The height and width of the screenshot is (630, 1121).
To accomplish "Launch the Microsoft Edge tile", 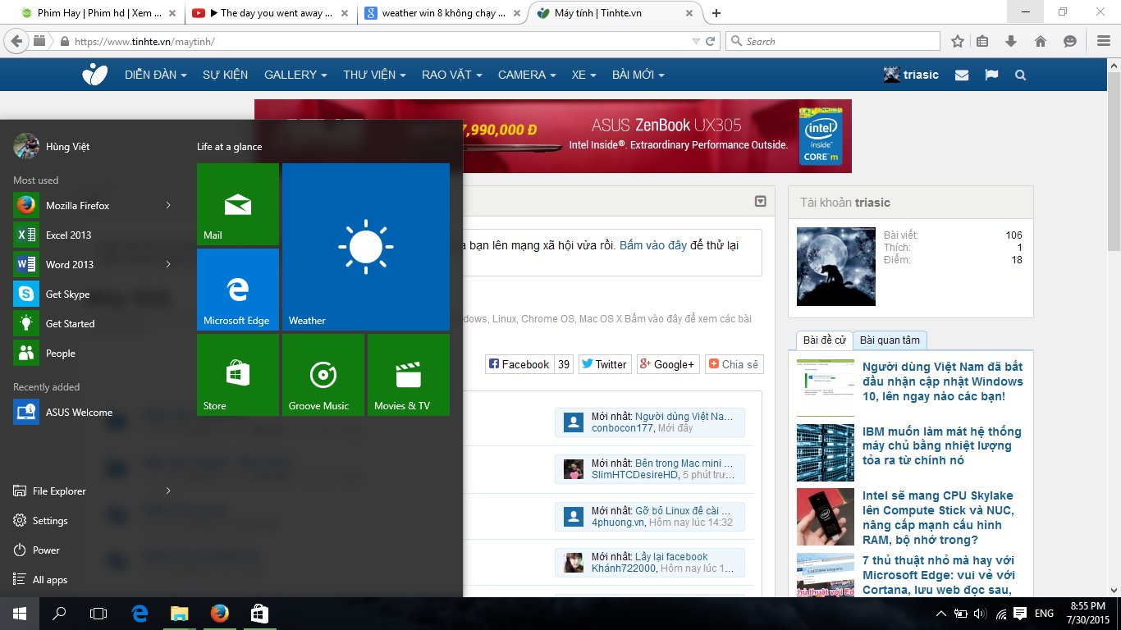I will pos(238,290).
